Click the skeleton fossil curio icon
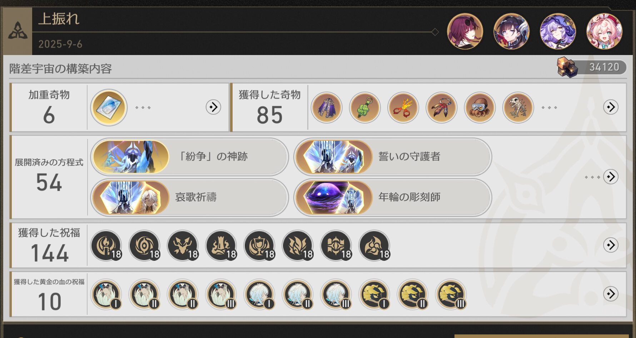Screen dimensions: 636x338 click(518, 107)
